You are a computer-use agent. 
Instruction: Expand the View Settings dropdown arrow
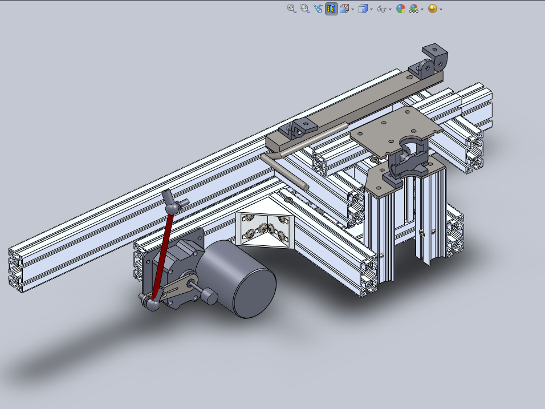click(441, 9)
